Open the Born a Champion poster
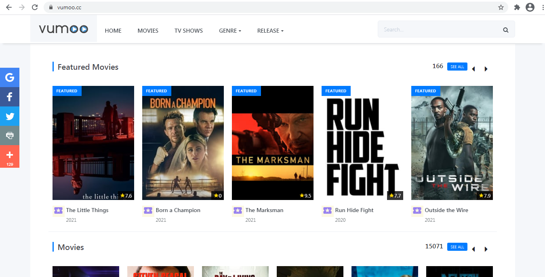 click(x=183, y=143)
